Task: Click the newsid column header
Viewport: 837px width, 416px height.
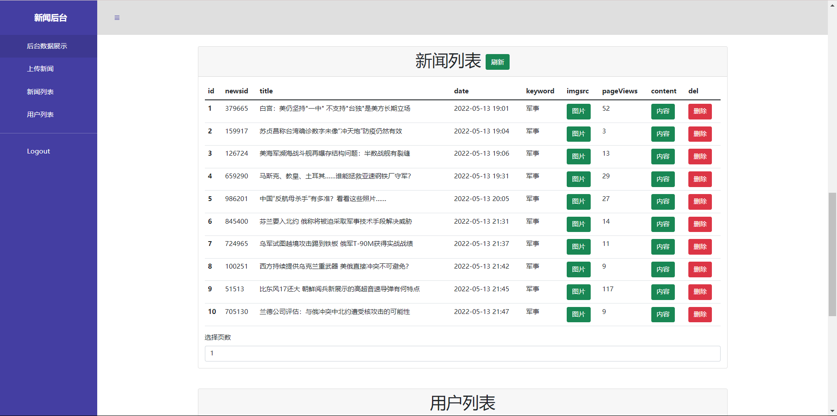Action: (x=237, y=91)
